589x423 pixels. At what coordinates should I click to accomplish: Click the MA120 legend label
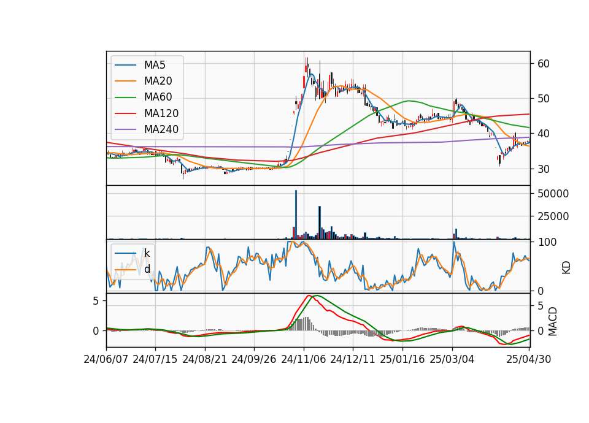click(x=161, y=113)
